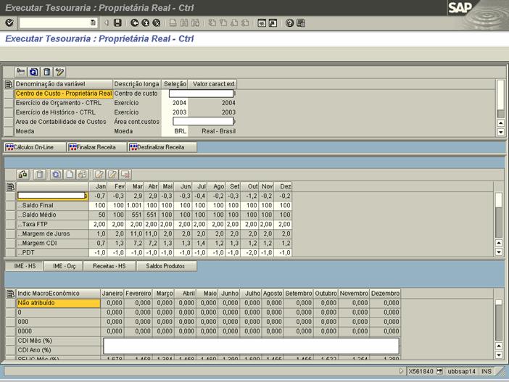
Task: Click the Back arrow icon
Action: [x=134, y=22]
